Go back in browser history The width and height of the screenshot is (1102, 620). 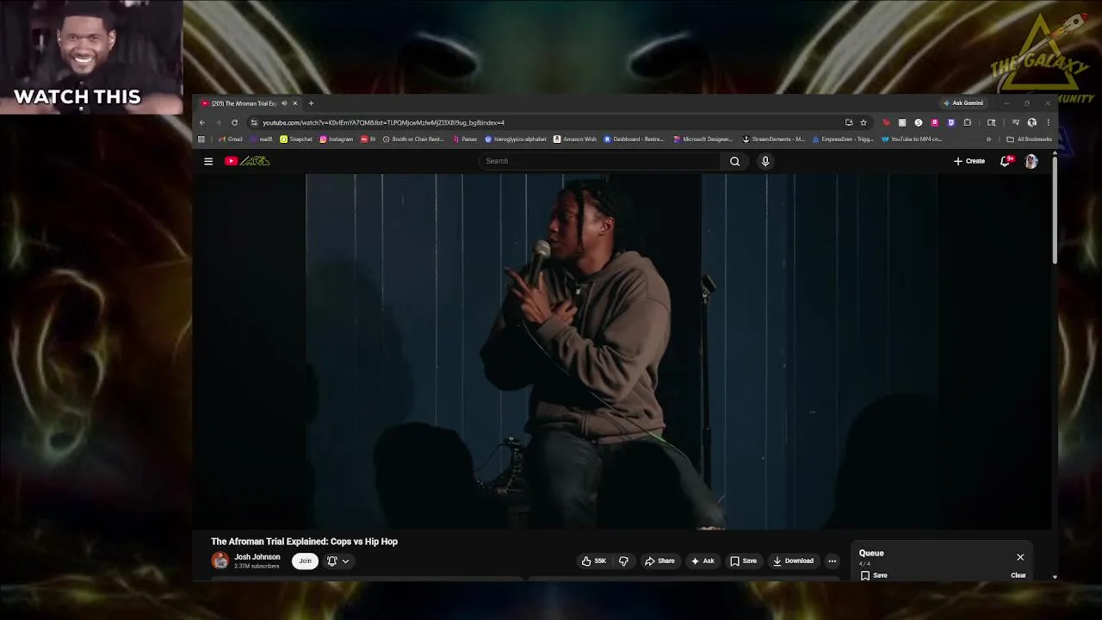(202, 122)
